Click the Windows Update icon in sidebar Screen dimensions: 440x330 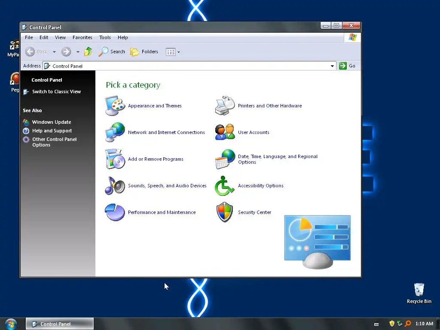click(x=26, y=122)
